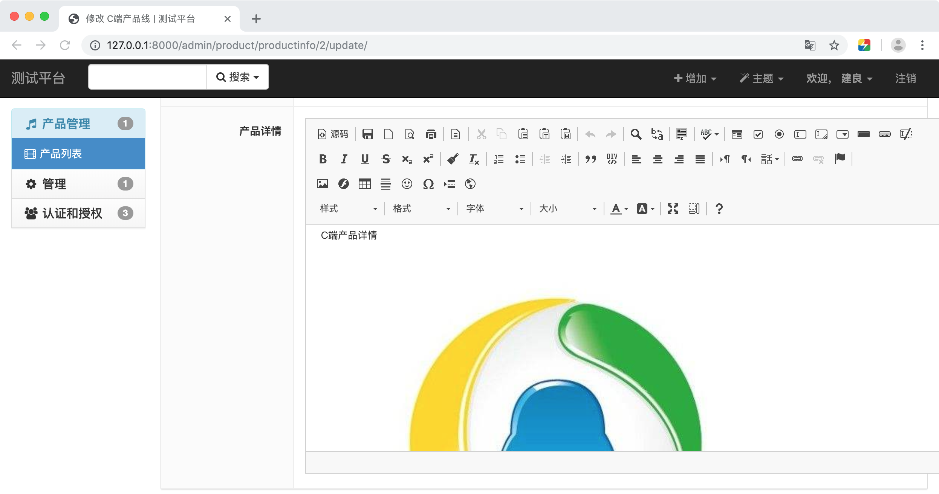
Task: Insert a radio button form field
Action: [779, 134]
